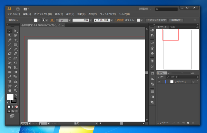207x133 pixels.
Task: Select the Type tool
Action: coord(15,40)
